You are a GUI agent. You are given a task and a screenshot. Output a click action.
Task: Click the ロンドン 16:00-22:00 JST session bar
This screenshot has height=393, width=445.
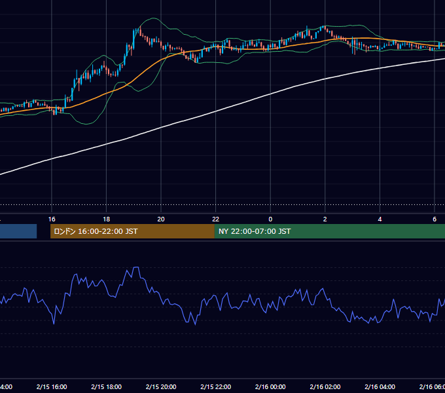(x=132, y=231)
